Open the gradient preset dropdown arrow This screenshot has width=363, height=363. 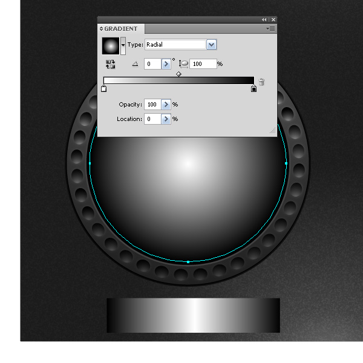point(123,45)
